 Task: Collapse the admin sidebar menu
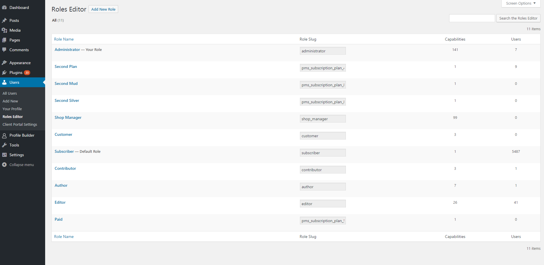pos(18,165)
